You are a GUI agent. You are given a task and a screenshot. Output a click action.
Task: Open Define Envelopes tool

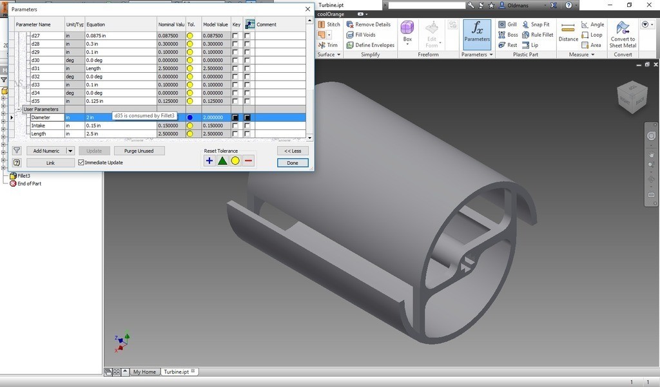(x=371, y=45)
